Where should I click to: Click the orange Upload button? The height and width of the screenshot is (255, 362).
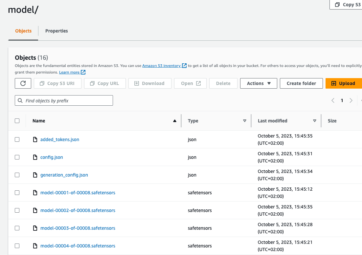(344, 83)
